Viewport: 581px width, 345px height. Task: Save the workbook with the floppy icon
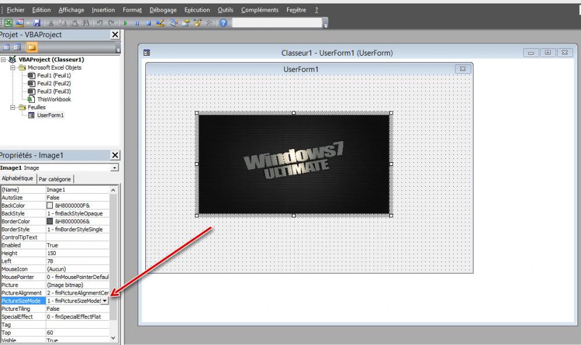click(37, 23)
